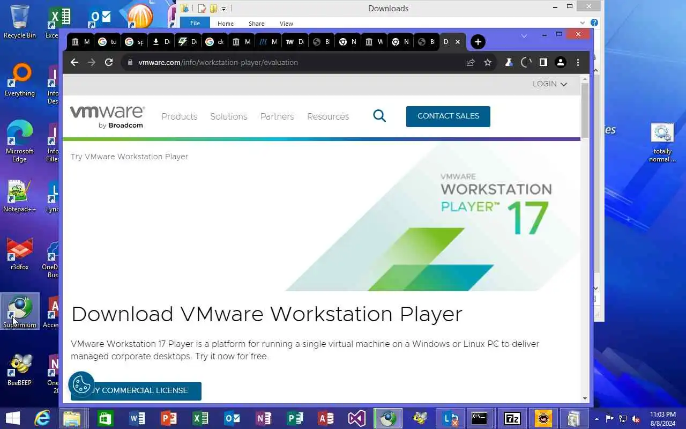Share this page using the share icon
The height and width of the screenshot is (429, 686).
471,62
